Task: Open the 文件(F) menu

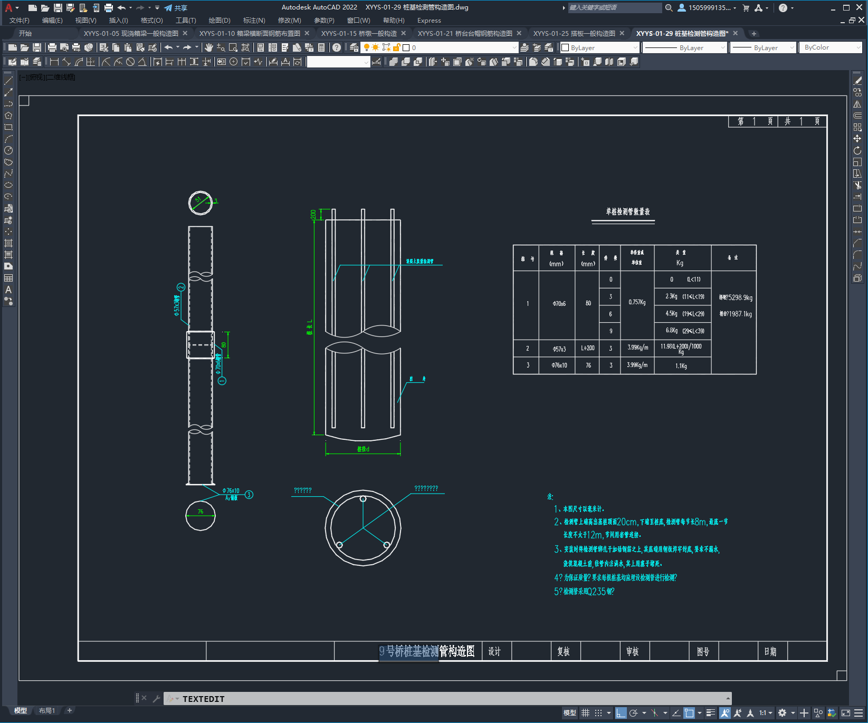Action: point(20,21)
